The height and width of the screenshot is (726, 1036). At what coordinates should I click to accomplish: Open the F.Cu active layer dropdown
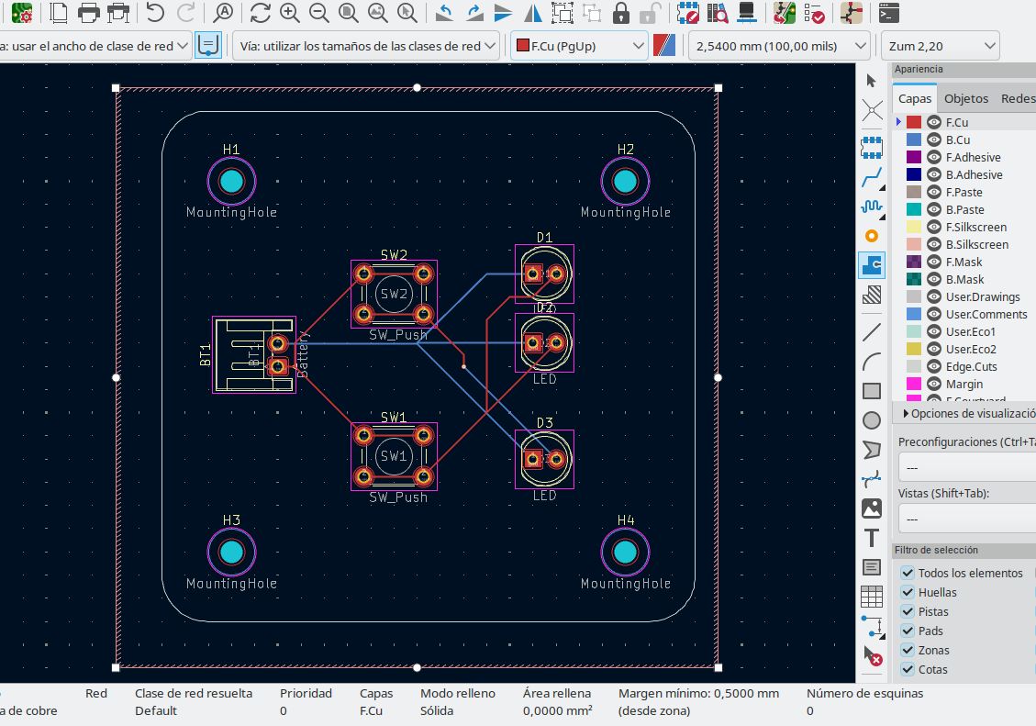point(579,46)
